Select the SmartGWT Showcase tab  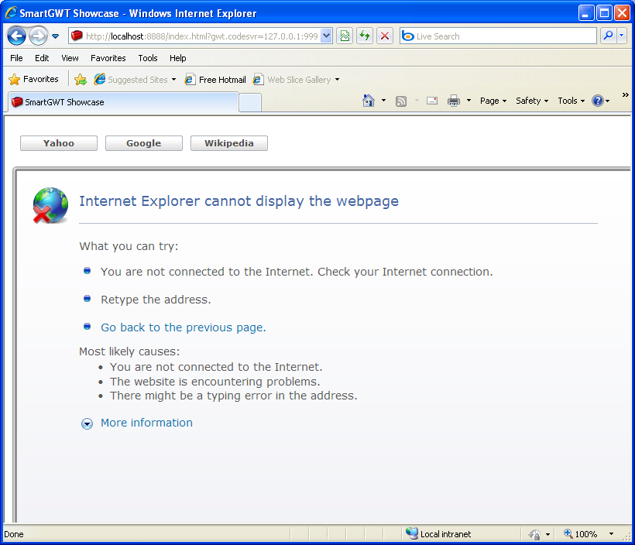(124, 102)
